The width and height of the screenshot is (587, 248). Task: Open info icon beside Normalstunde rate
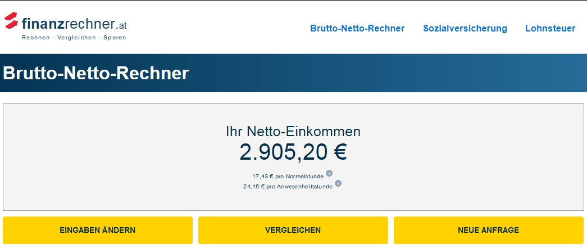point(329,173)
